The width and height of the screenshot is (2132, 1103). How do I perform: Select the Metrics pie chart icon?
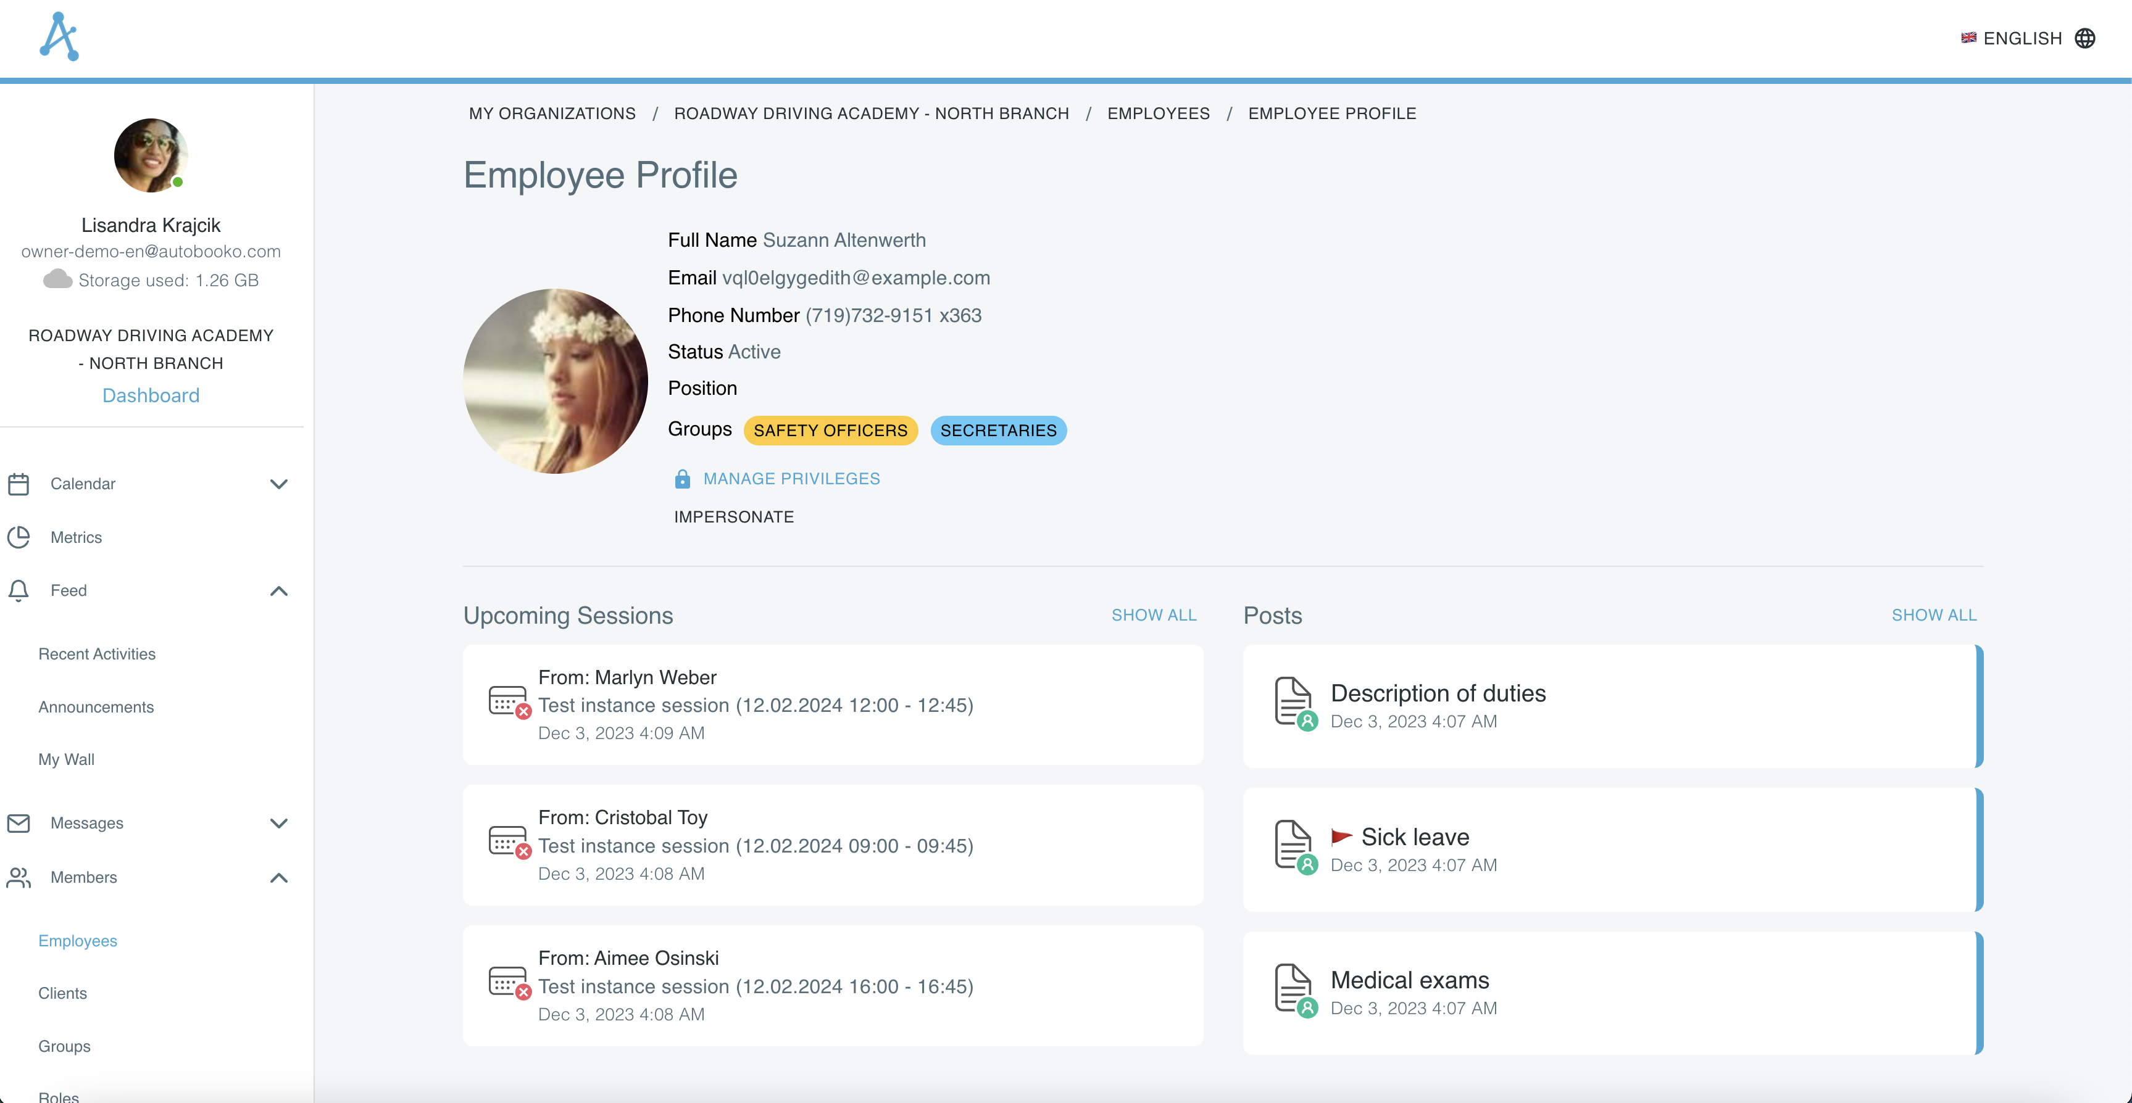[x=19, y=537]
